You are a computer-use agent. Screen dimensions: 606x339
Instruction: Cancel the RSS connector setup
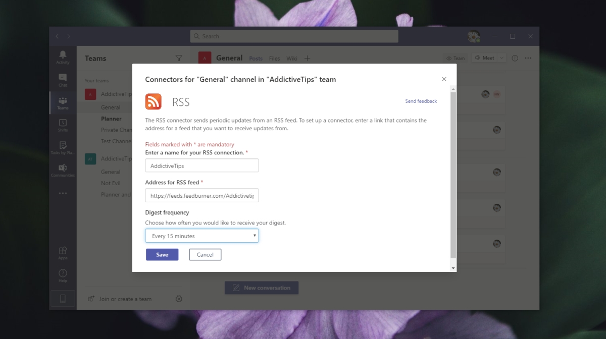click(x=205, y=255)
